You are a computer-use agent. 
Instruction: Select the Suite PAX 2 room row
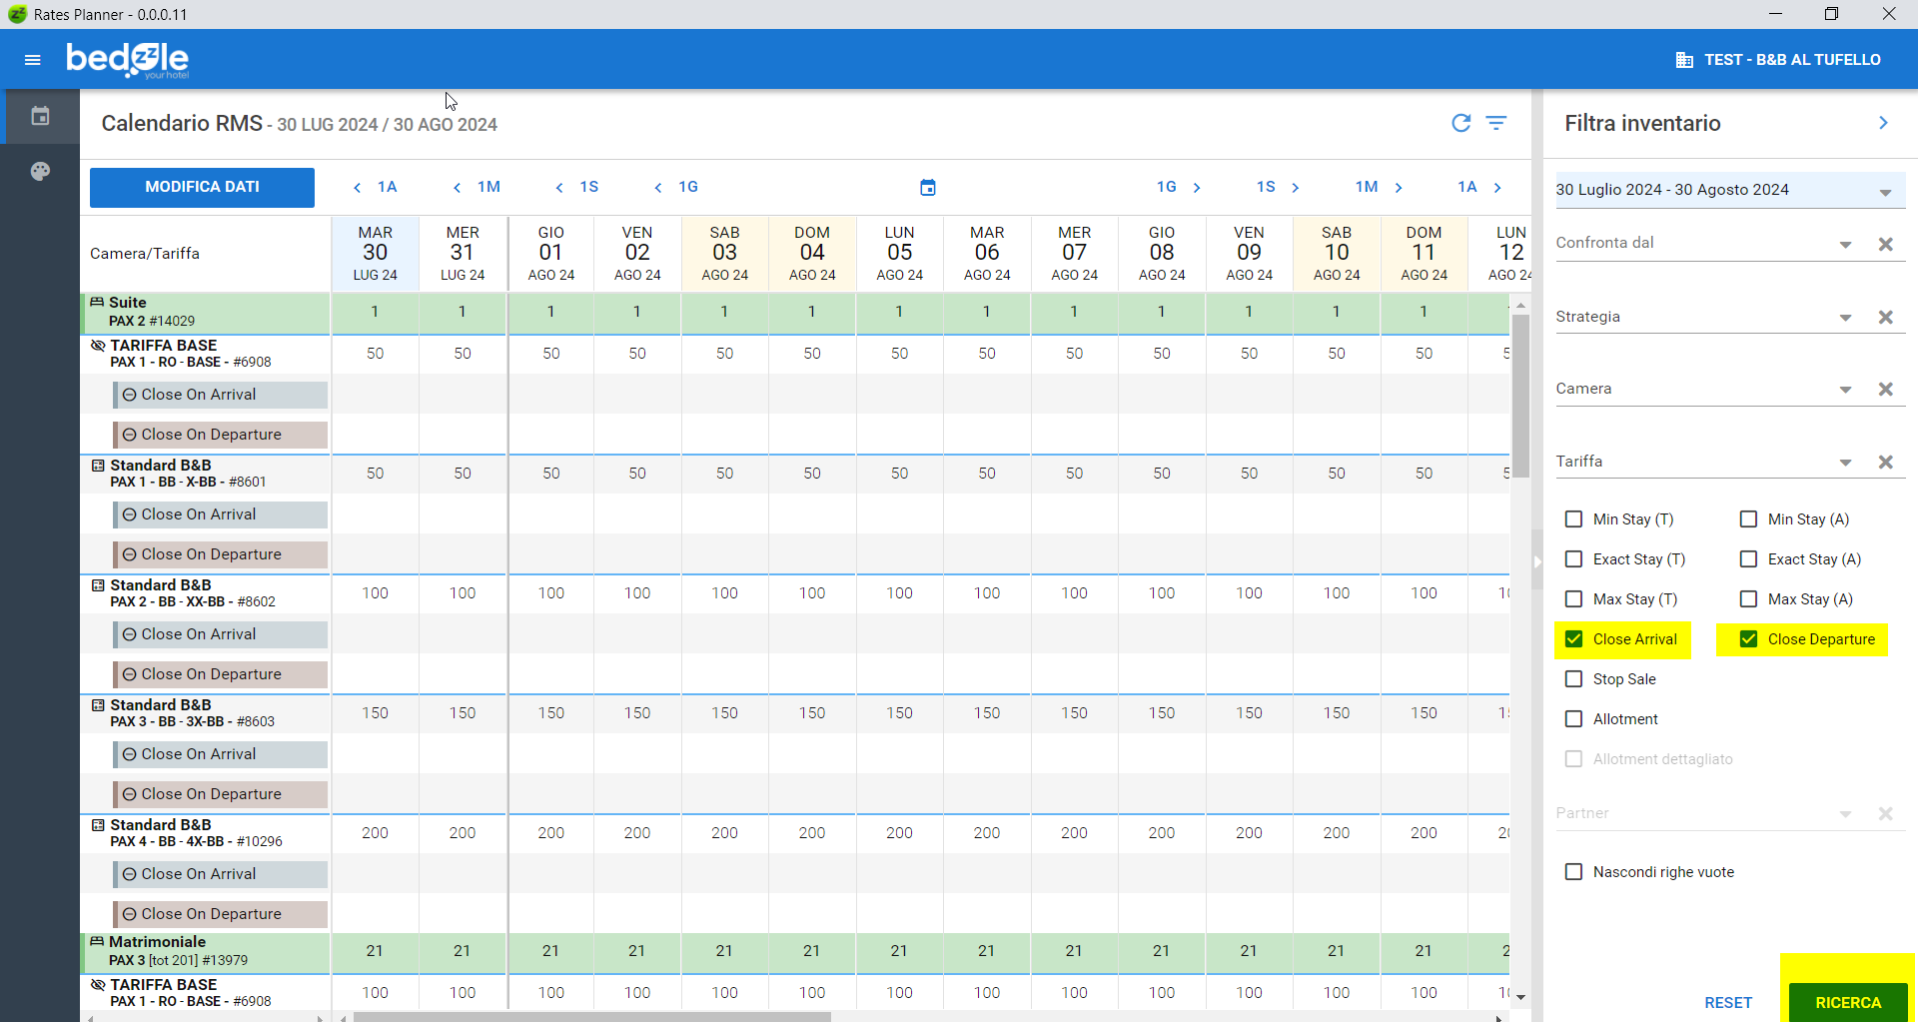[206, 312]
